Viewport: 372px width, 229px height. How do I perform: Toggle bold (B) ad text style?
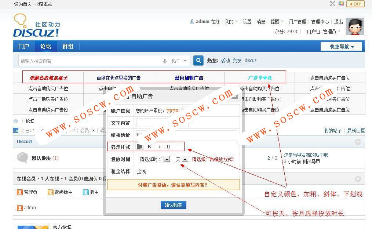[x=149, y=147]
